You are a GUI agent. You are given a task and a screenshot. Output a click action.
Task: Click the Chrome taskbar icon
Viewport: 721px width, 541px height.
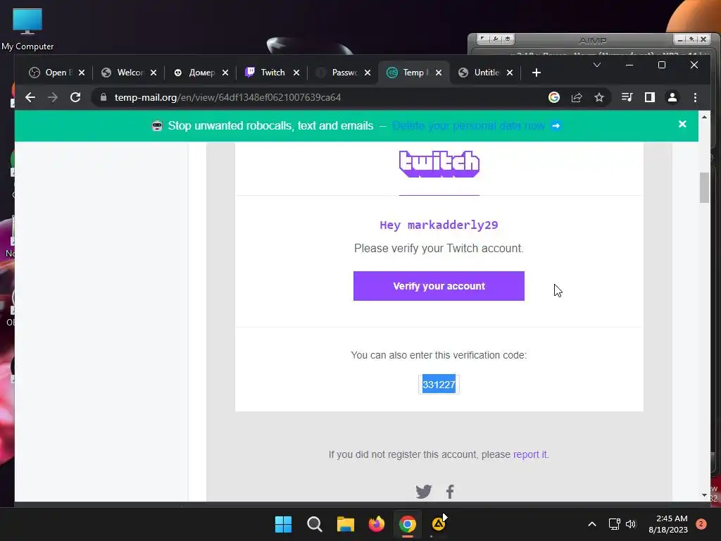408,524
